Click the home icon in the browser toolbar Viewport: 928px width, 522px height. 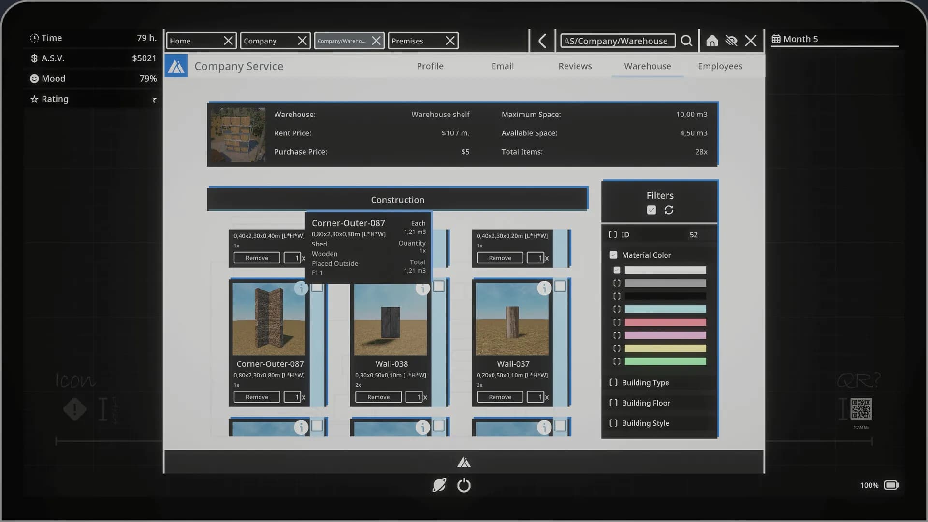tap(711, 41)
